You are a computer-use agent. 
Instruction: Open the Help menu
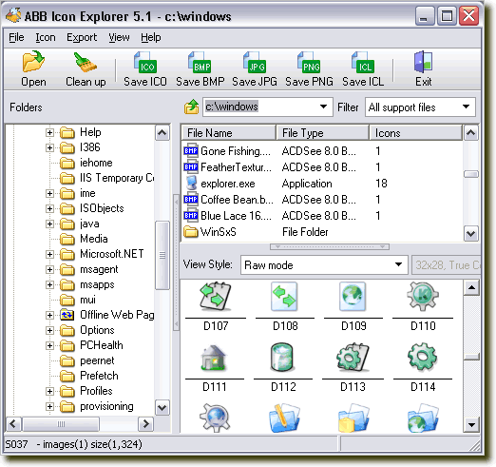151,37
